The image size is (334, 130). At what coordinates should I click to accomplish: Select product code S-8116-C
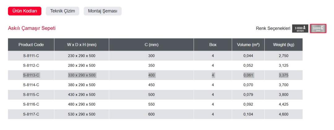click(31, 104)
